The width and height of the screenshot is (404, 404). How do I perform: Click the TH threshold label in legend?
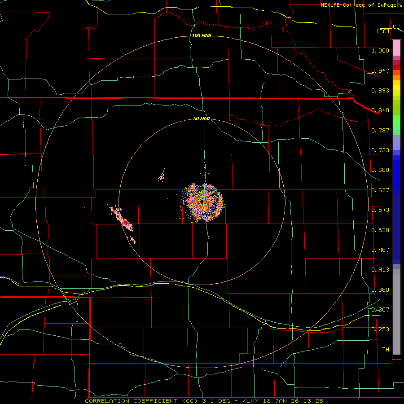point(386,350)
